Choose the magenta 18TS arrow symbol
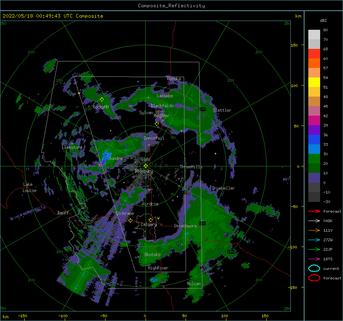Viewport: 343px width, 321px height. tap(314, 259)
